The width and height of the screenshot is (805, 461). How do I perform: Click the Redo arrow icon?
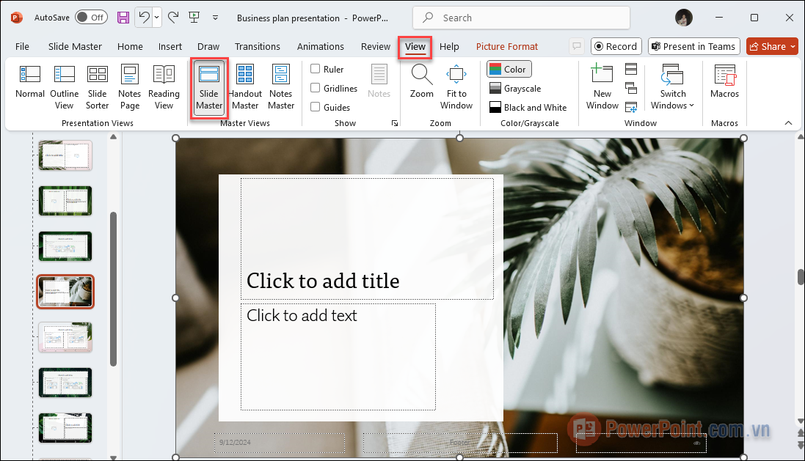(173, 18)
